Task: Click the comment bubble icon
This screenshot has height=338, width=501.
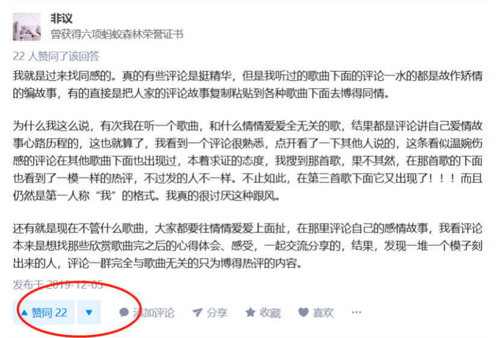Action: tap(124, 313)
